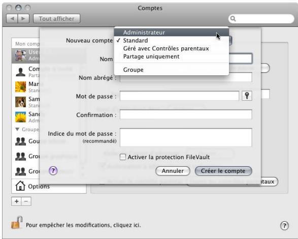Go back with the left arrow button

tap(12, 19)
